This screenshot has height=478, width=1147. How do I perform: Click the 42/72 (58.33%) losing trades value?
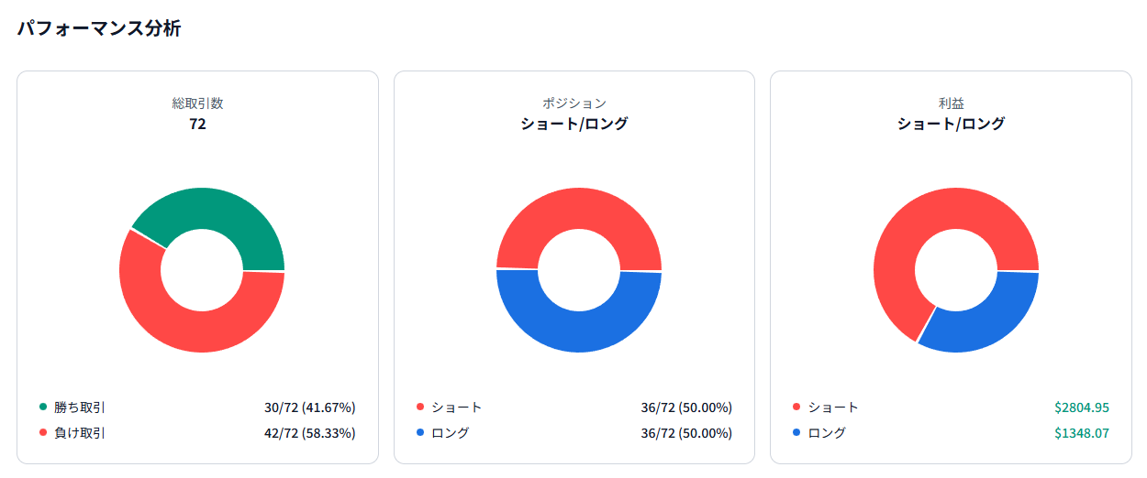[309, 432]
